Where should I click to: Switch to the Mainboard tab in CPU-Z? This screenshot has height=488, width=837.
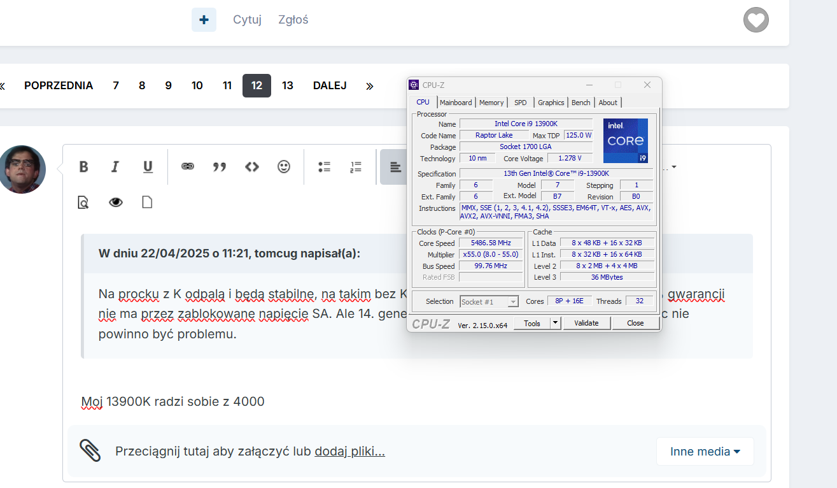(x=456, y=103)
